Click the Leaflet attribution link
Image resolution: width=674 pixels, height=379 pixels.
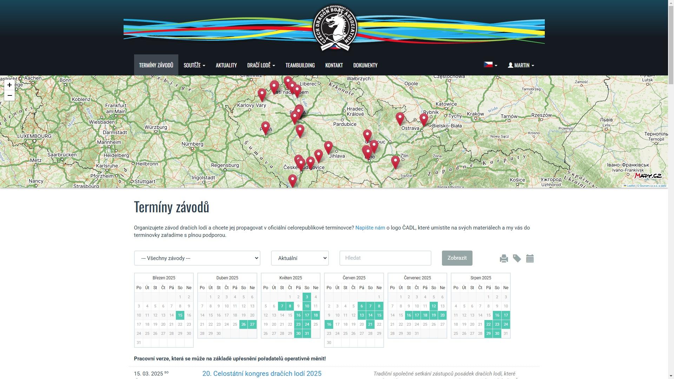point(630,186)
